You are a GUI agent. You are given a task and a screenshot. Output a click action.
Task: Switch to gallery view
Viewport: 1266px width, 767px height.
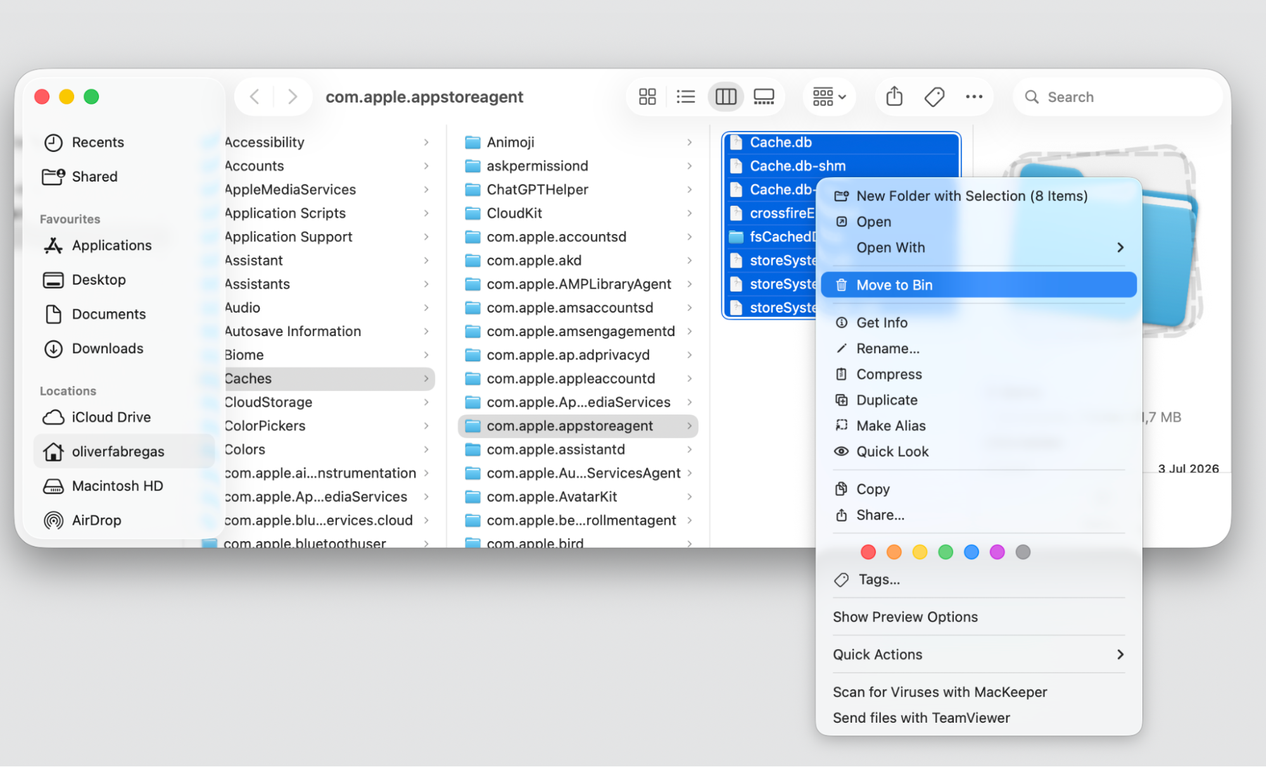coord(764,97)
